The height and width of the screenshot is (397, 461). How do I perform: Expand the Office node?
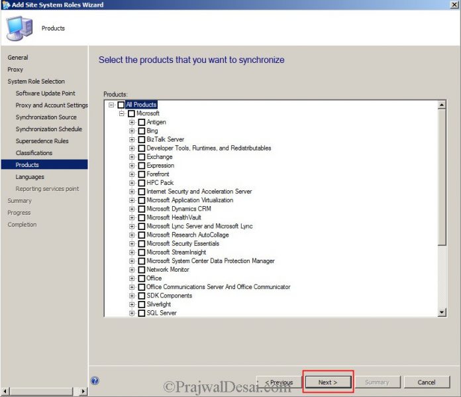coord(132,278)
